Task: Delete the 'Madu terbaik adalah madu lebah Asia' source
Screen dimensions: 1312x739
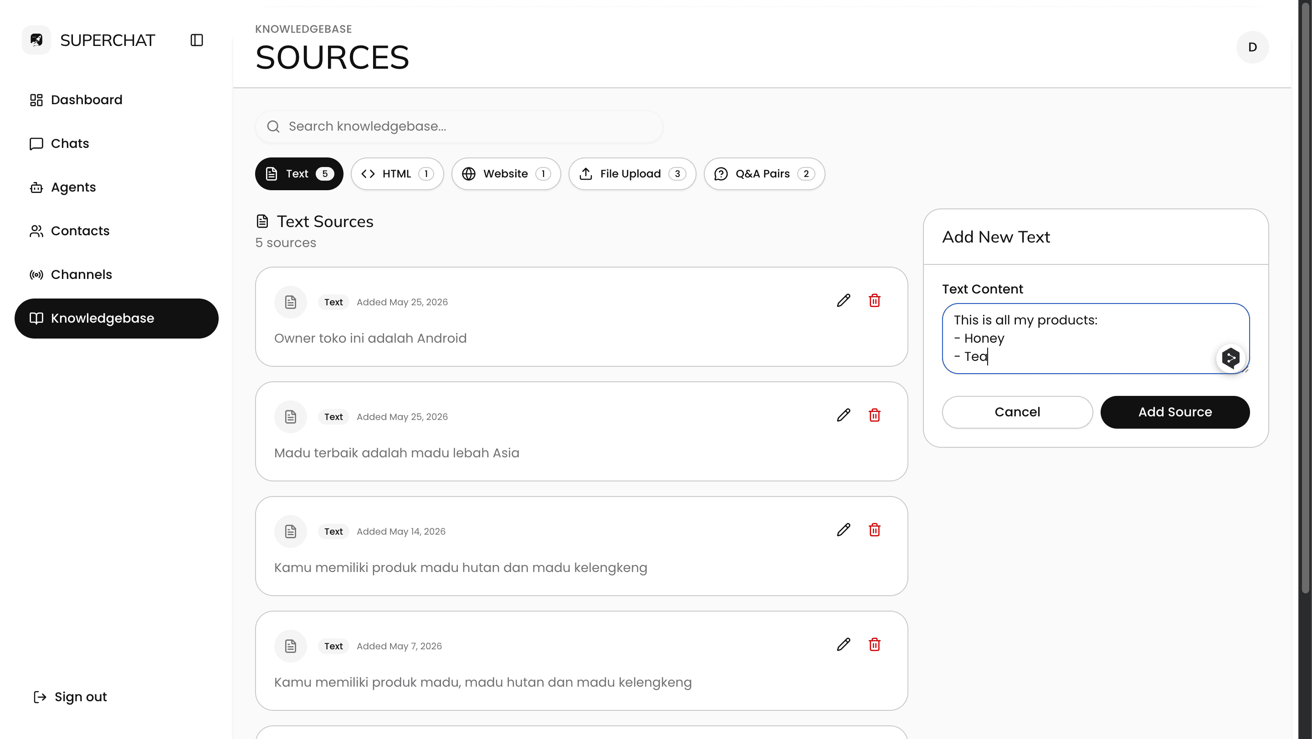Action: pos(875,415)
